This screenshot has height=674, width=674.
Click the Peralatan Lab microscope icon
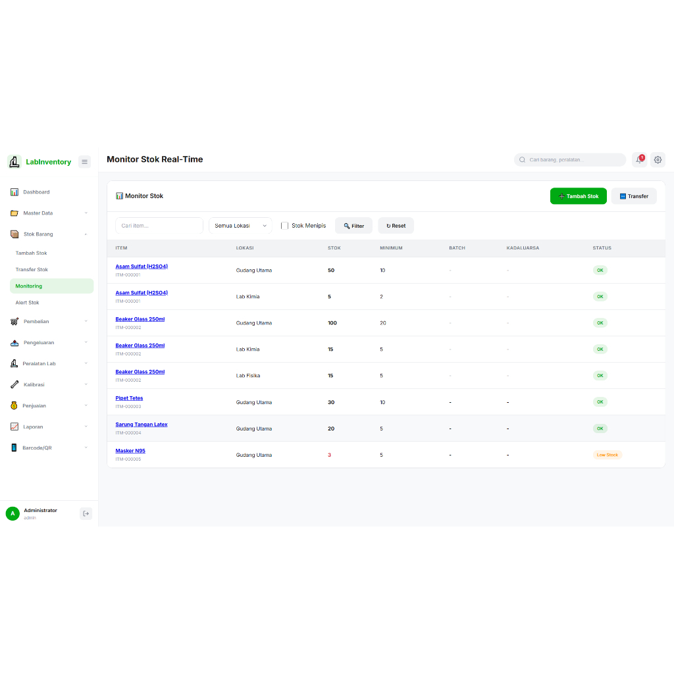tap(14, 363)
